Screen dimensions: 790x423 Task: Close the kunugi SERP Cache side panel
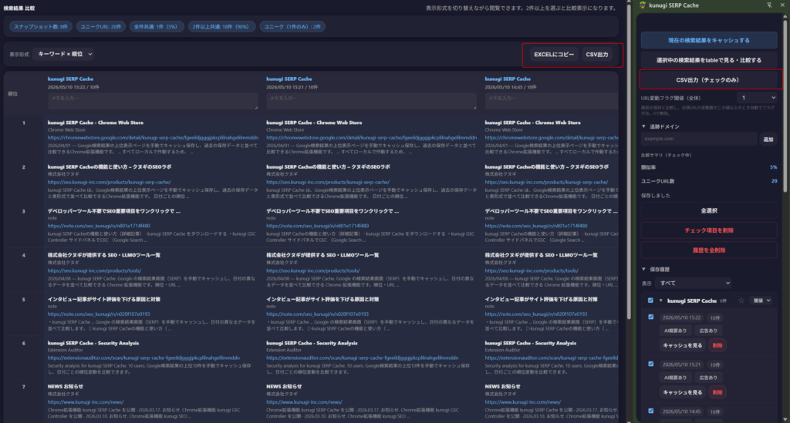pyautogui.click(x=782, y=5)
